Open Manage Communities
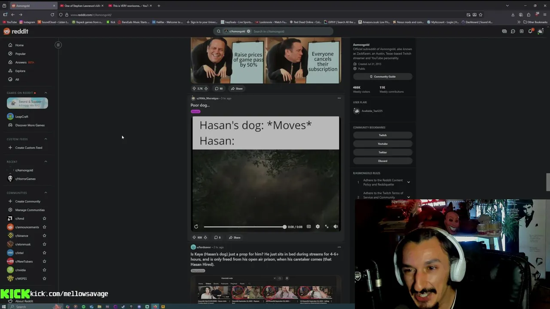 click(x=30, y=210)
